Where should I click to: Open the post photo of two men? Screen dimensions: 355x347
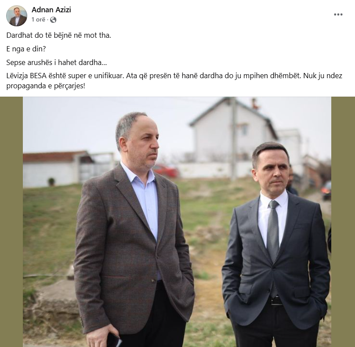click(177, 222)
